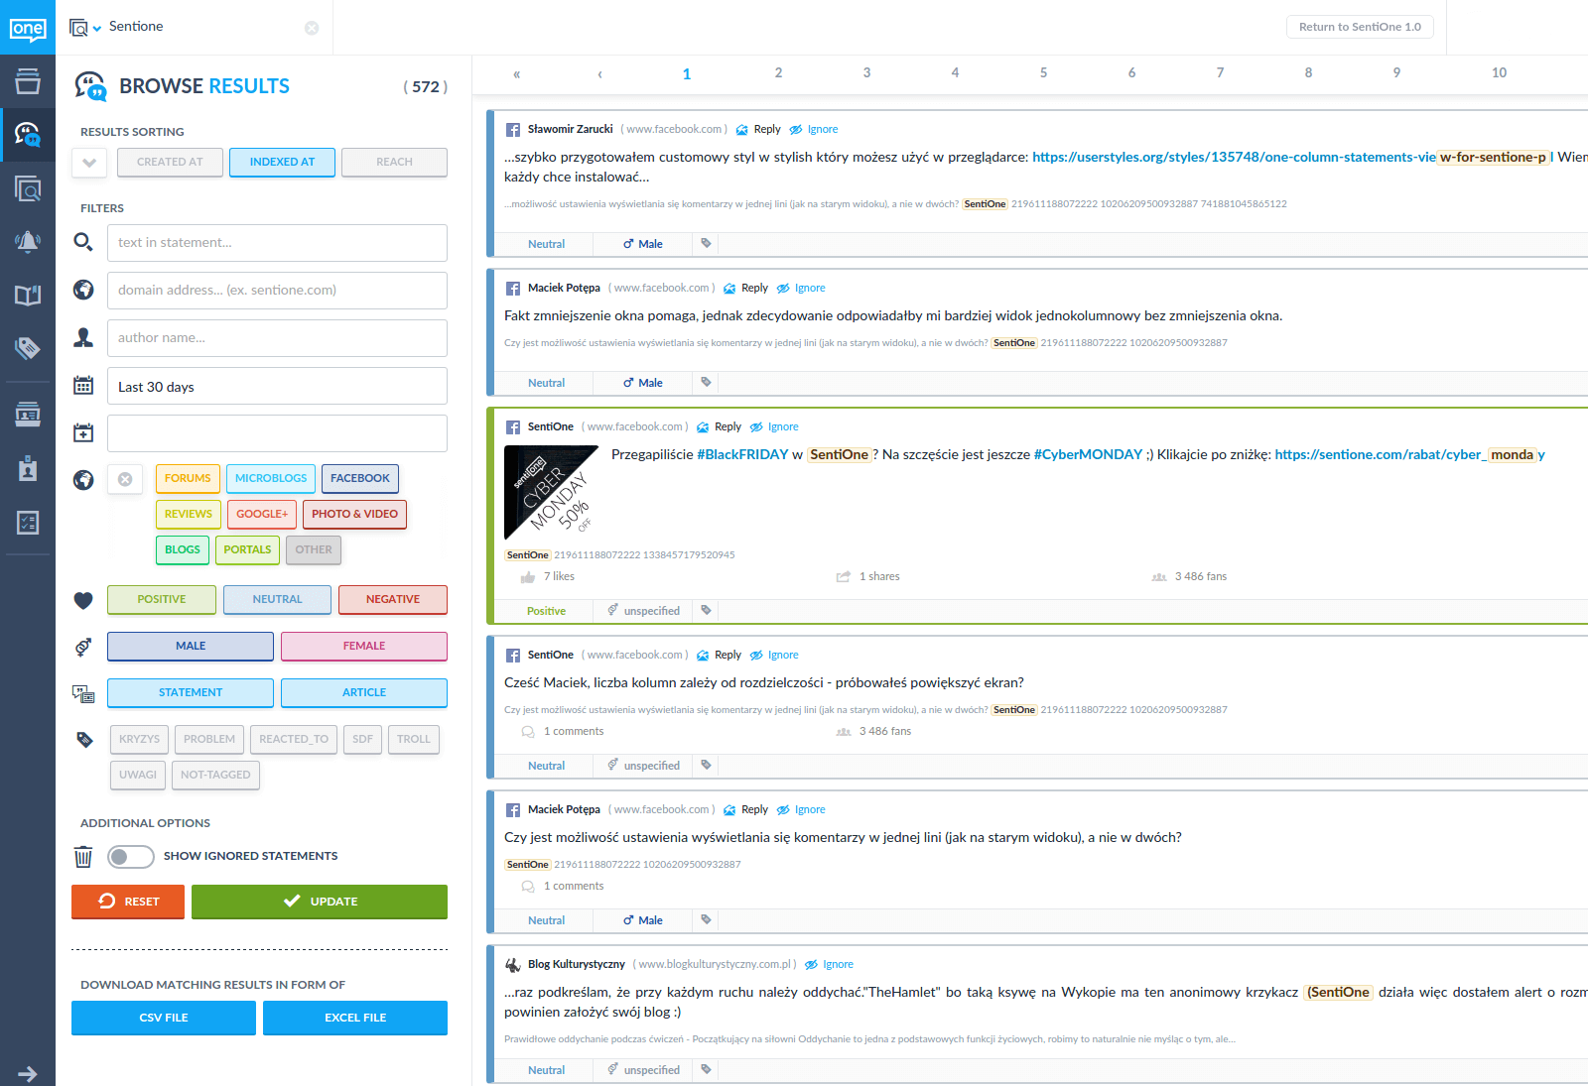Ignore Sławomir Zarucki's statement
1588x1086 pixels.
814,130
